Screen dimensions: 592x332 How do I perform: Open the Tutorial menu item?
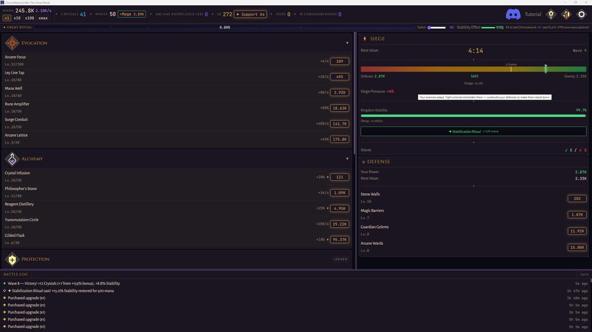pyautogui.click(x=533, y=14)
